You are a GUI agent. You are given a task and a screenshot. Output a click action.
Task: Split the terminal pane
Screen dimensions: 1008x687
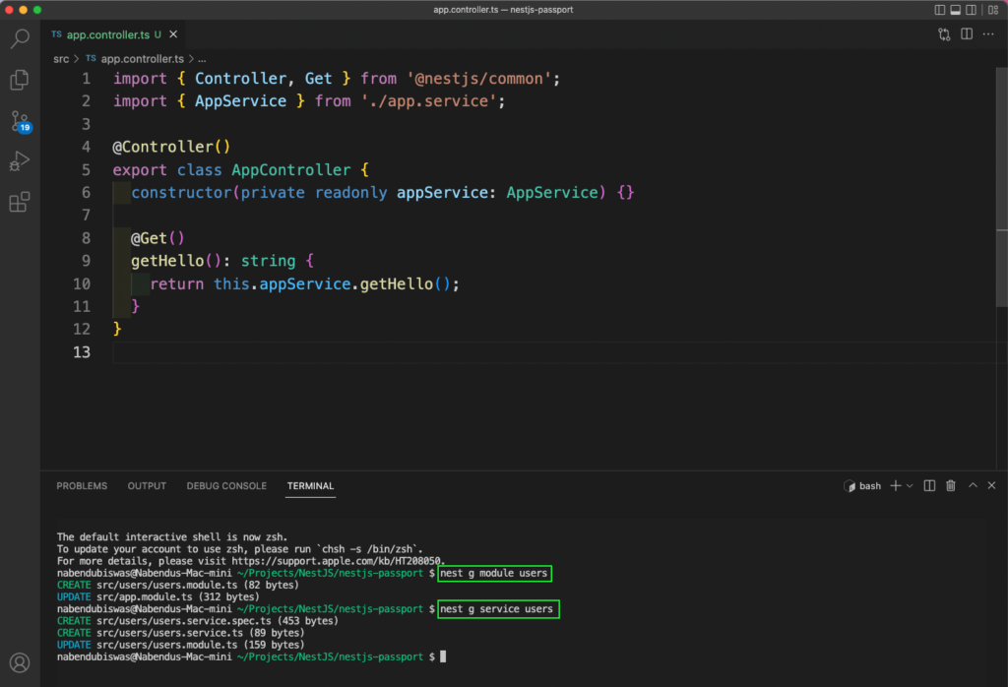tap(929, 486)
